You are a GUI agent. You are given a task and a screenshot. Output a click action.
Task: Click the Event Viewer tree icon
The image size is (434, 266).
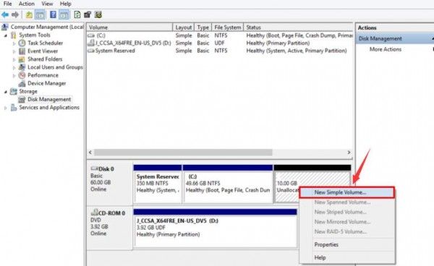[22, 51]
